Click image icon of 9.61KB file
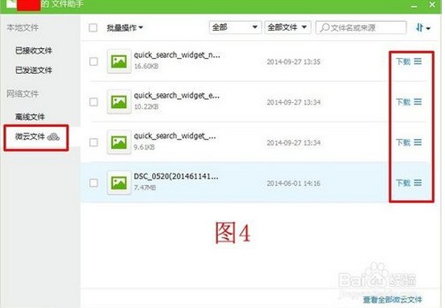The image size is (445, 308). click(x=119, y=142)
